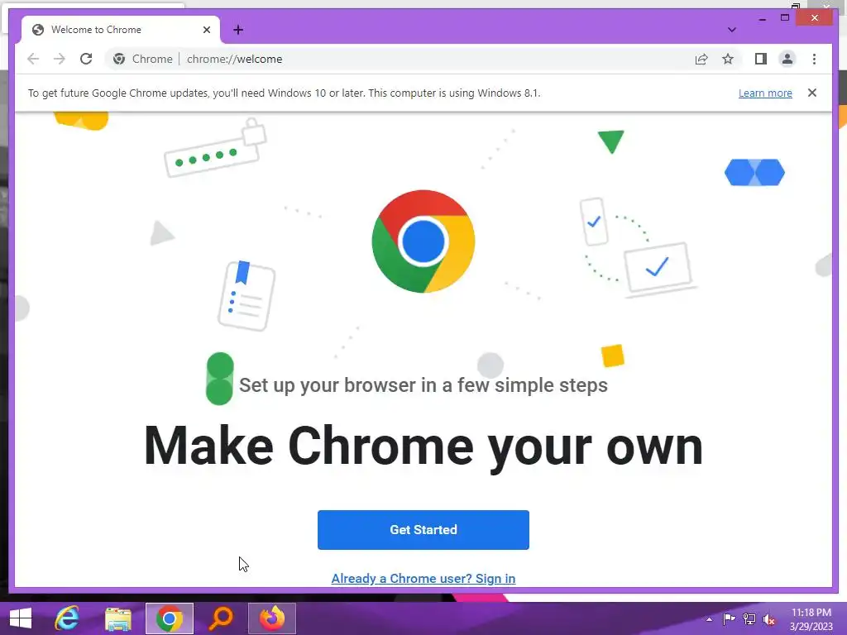847x635 pixels.
Task: Click Already a Chrome user? Sign in
Action: pyautogui.click(x=423, y=578)
